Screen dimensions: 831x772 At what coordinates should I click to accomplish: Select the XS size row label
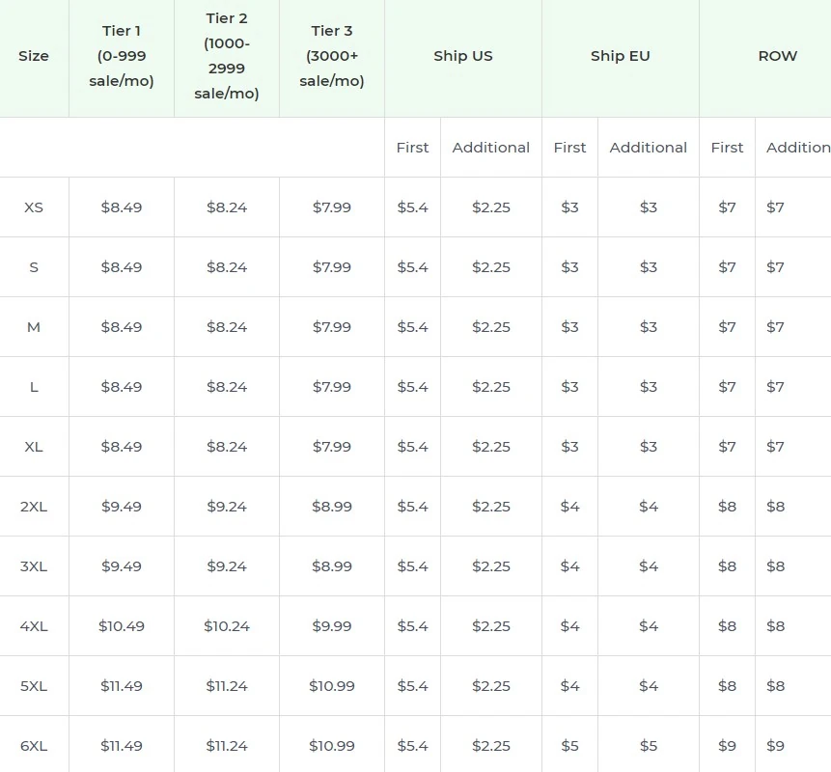(x=34, y=207)
